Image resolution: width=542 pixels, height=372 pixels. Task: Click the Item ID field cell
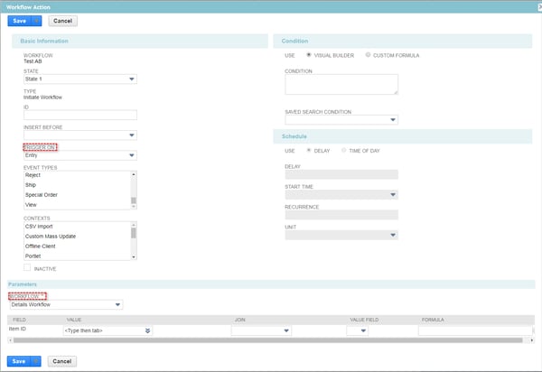pos(17,329)
